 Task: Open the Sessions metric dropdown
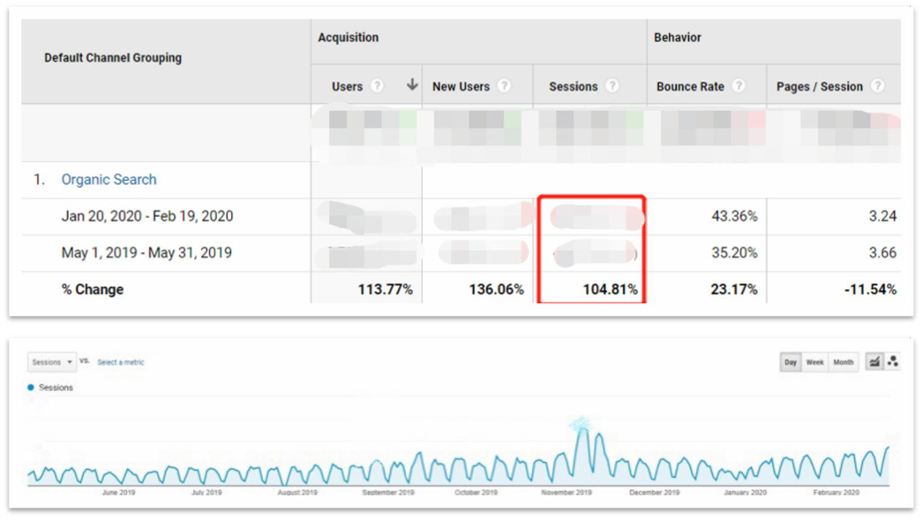52,362
